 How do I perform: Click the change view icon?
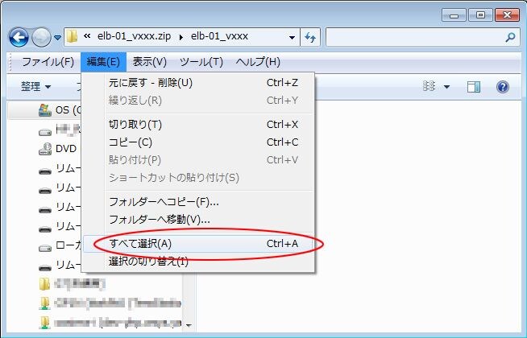tap(430, 86)
